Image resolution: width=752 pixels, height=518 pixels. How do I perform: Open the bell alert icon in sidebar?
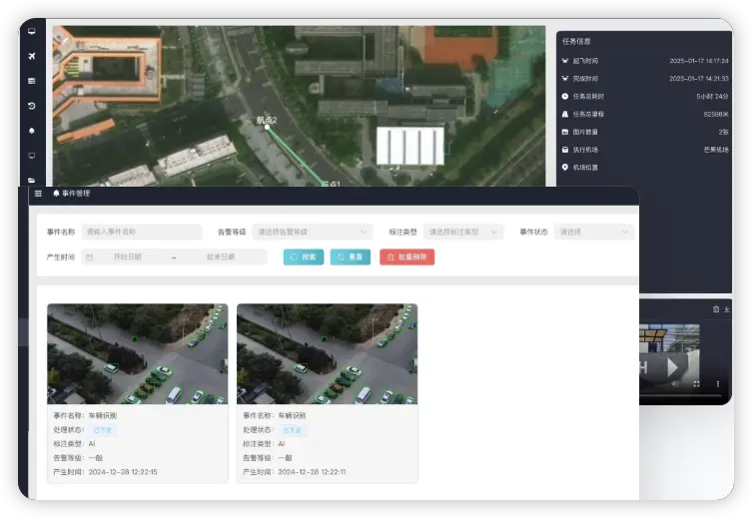[x=32, y=131]
